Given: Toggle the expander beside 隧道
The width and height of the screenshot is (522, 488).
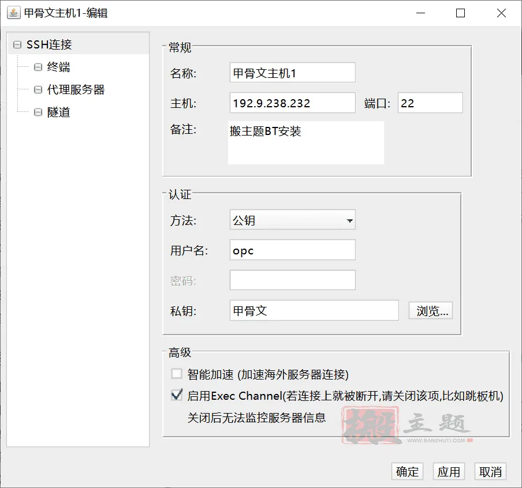Looking at the screenshot, I should pos(38,112).
